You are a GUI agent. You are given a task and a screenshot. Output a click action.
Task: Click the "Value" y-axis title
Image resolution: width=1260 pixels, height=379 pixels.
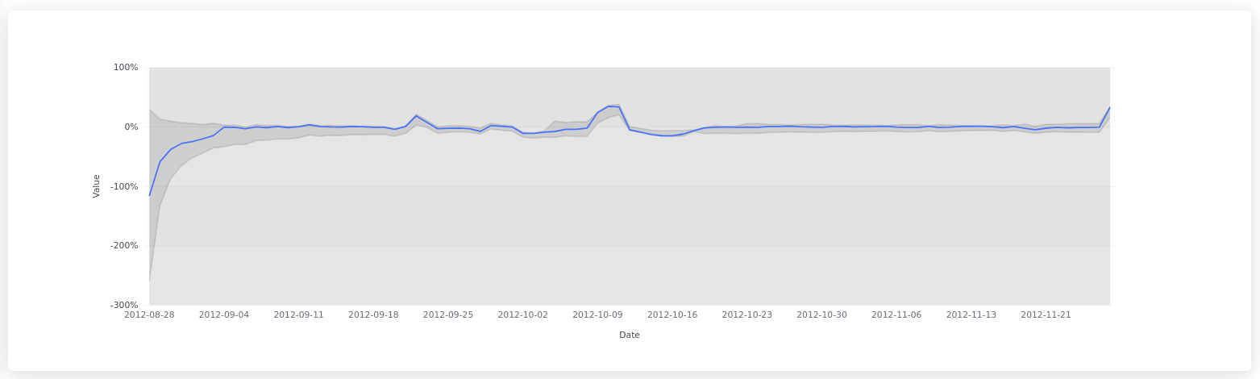97,186
